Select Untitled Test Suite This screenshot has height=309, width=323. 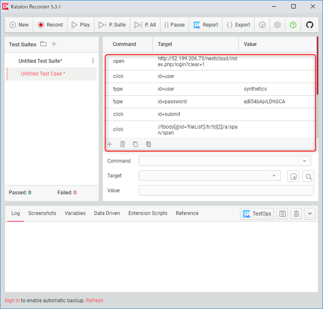pos(40,61)
